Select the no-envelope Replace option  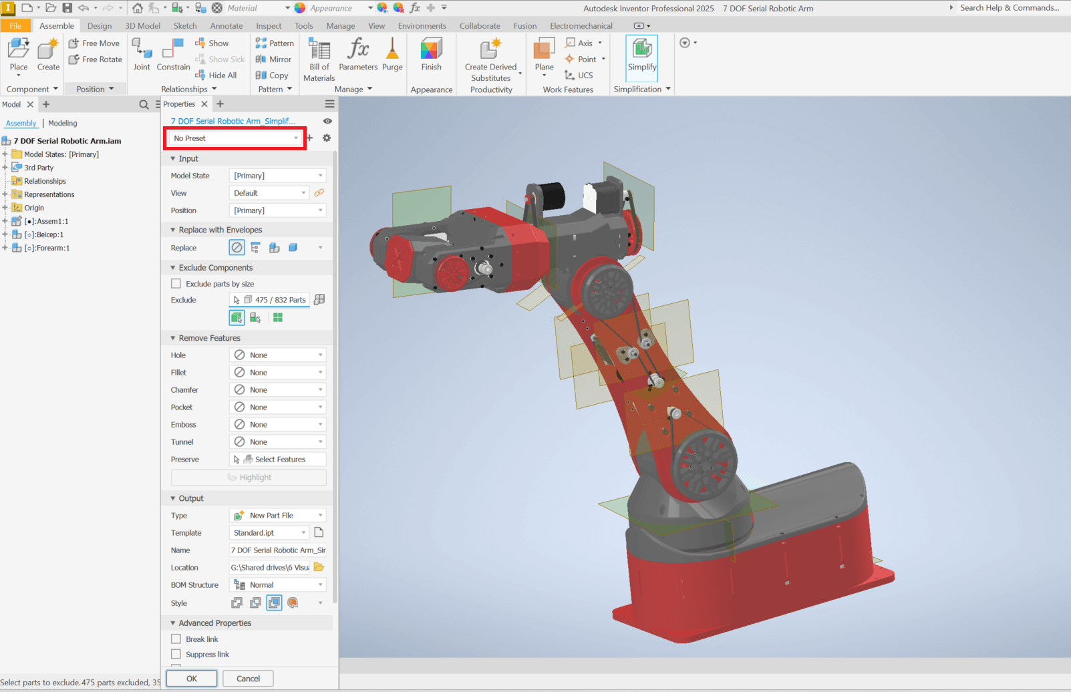click(237, 248)
